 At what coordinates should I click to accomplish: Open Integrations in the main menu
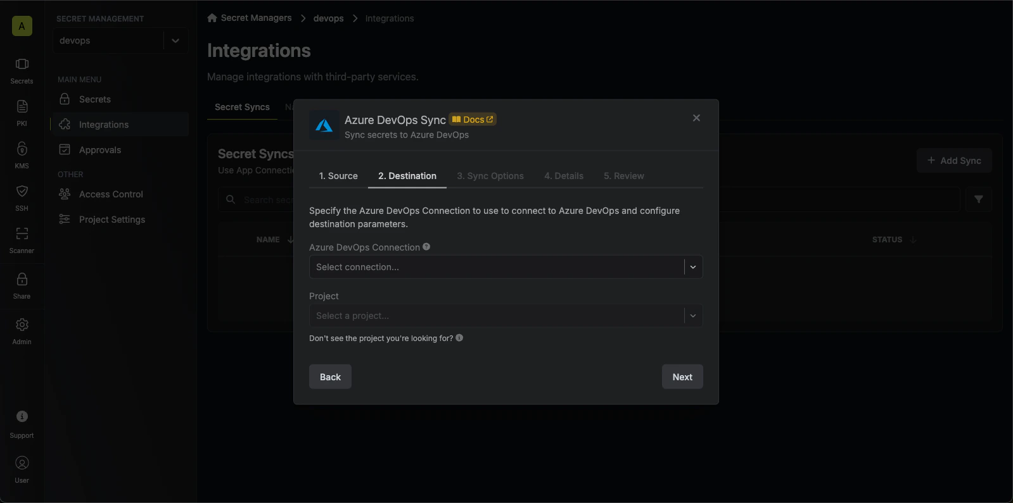click(x=120, y=125)
